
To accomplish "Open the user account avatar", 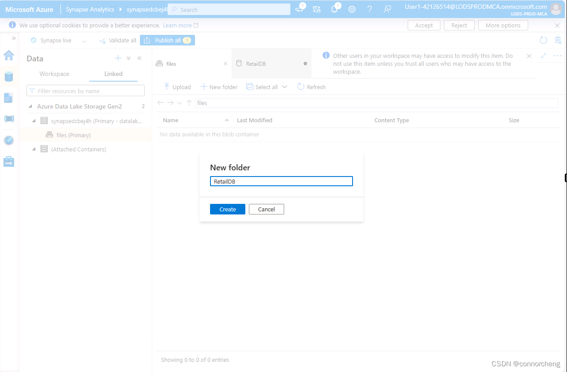I will coord(556,9).
